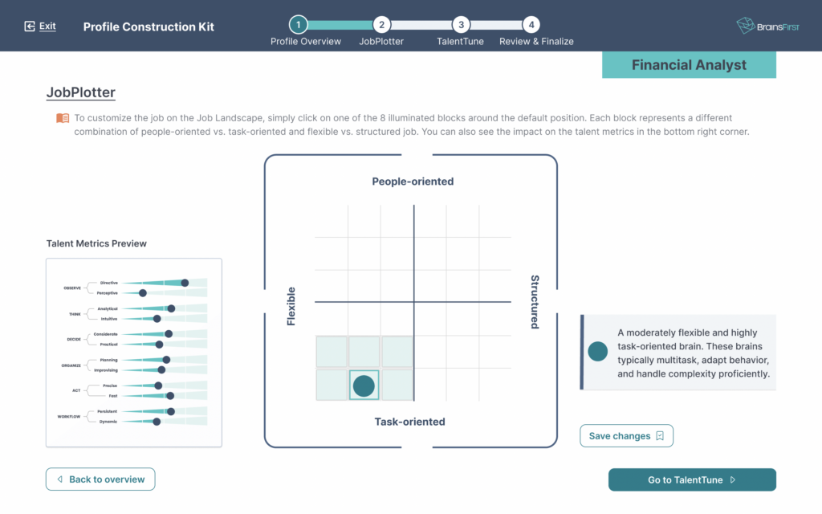Click the orange book icon beside instructions
The image size is (822, 514).
pyautogui.click(x=63, y=118)
